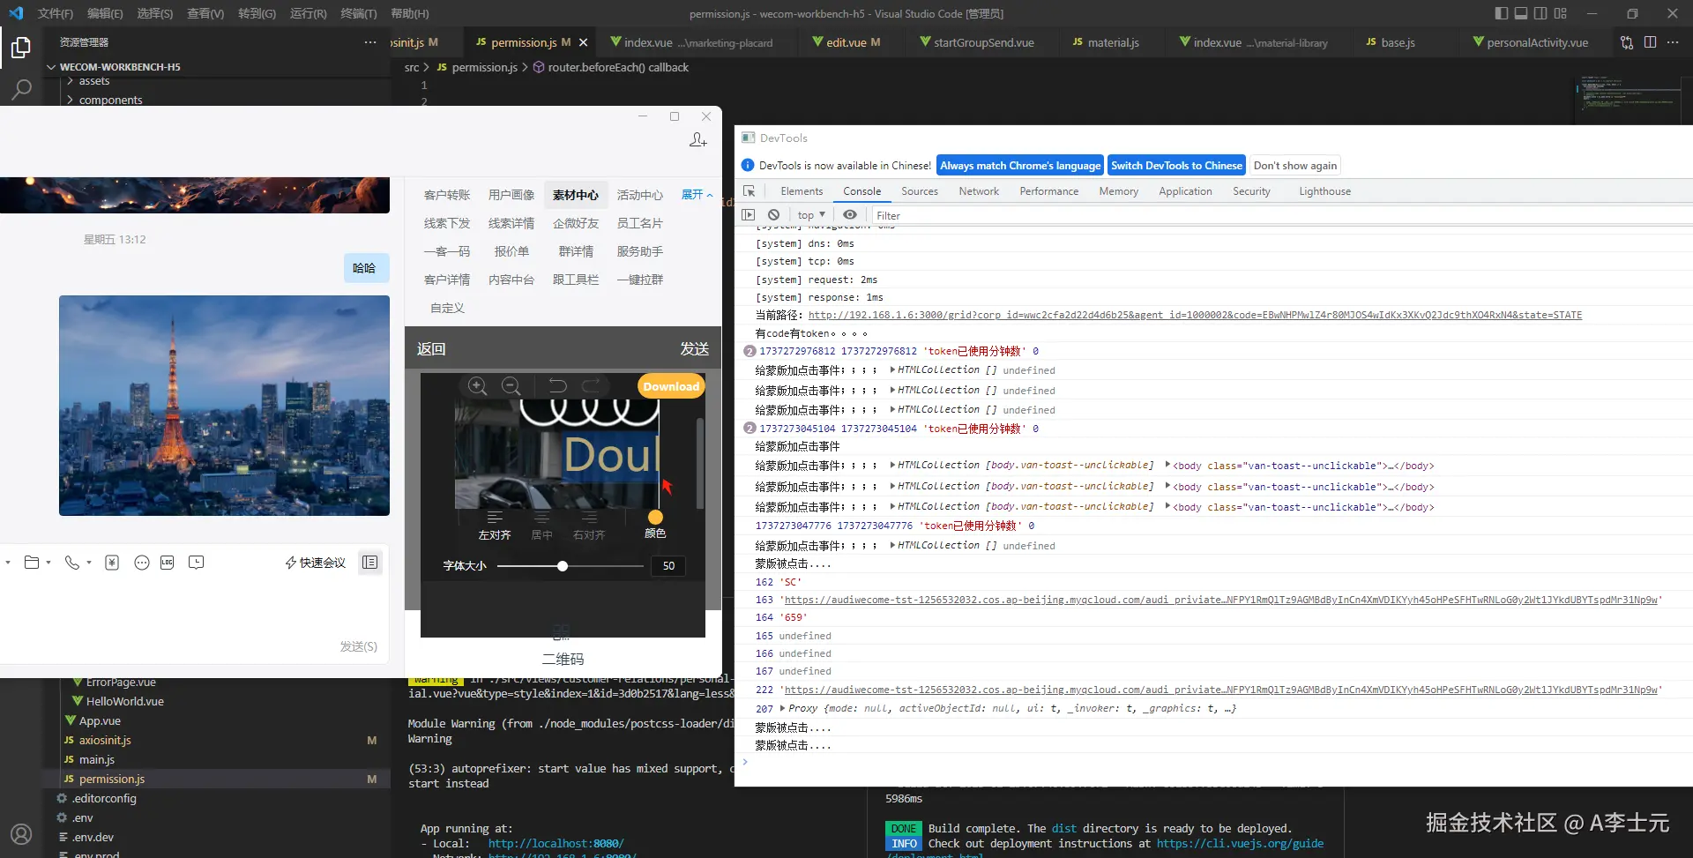Viewport: 1693px width, 858px height.
Task: Click Switch DevTools to Chinese
Action: (x=1176, y=166)
